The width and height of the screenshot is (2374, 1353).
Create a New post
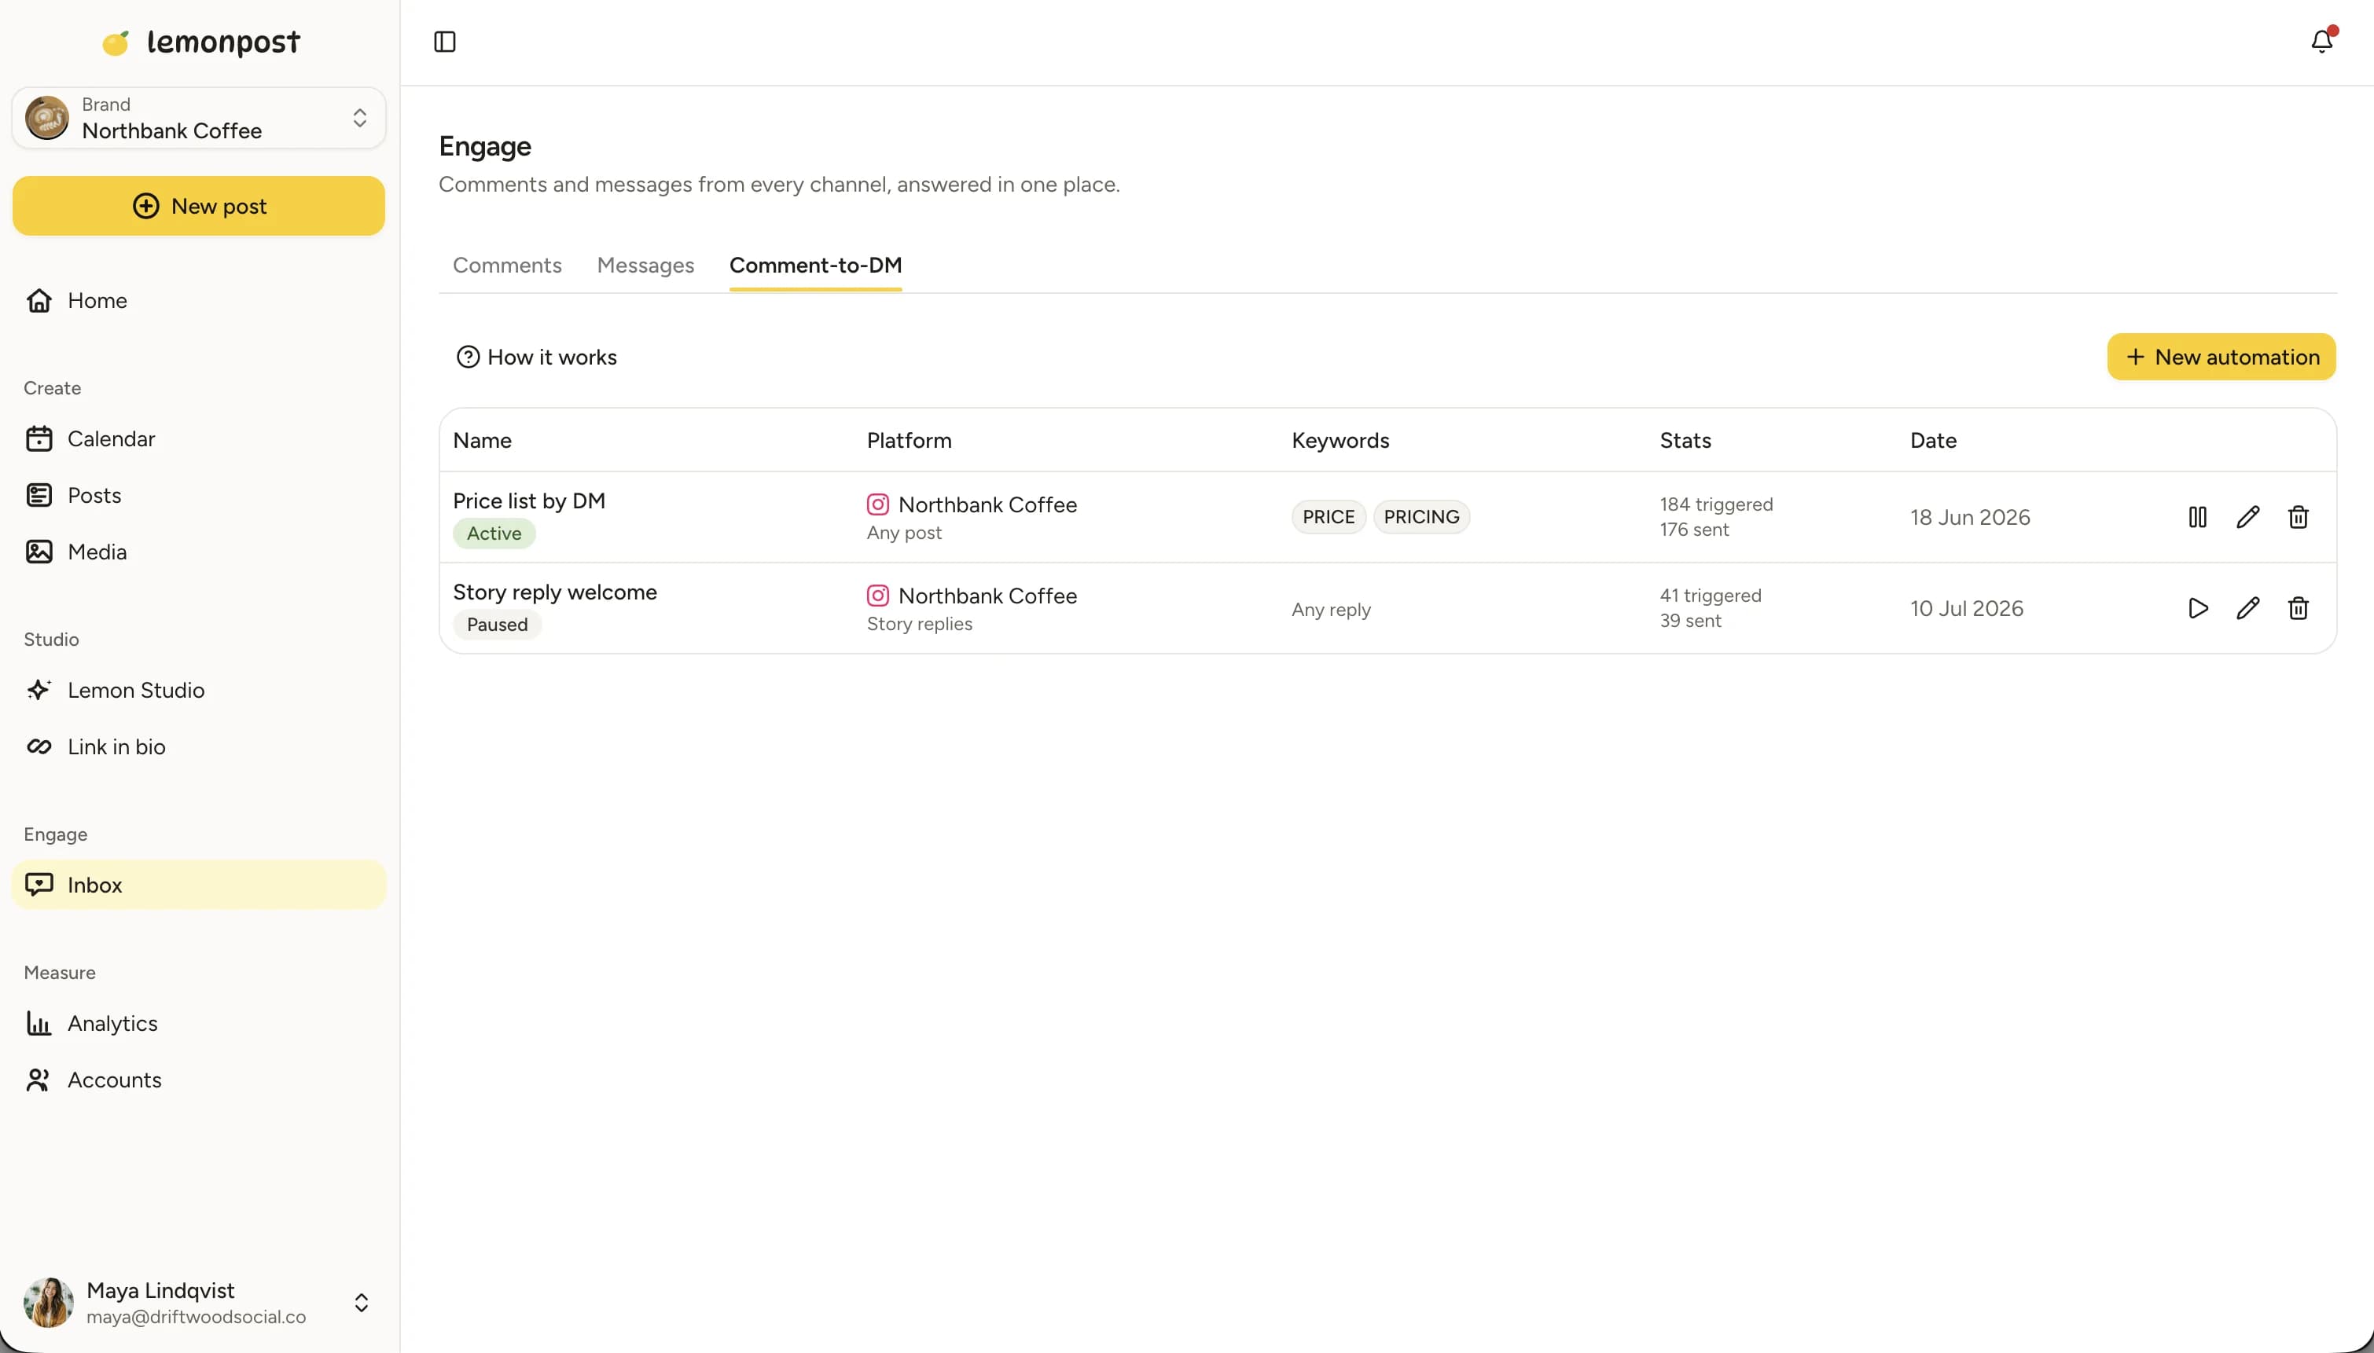pos(199,205)
